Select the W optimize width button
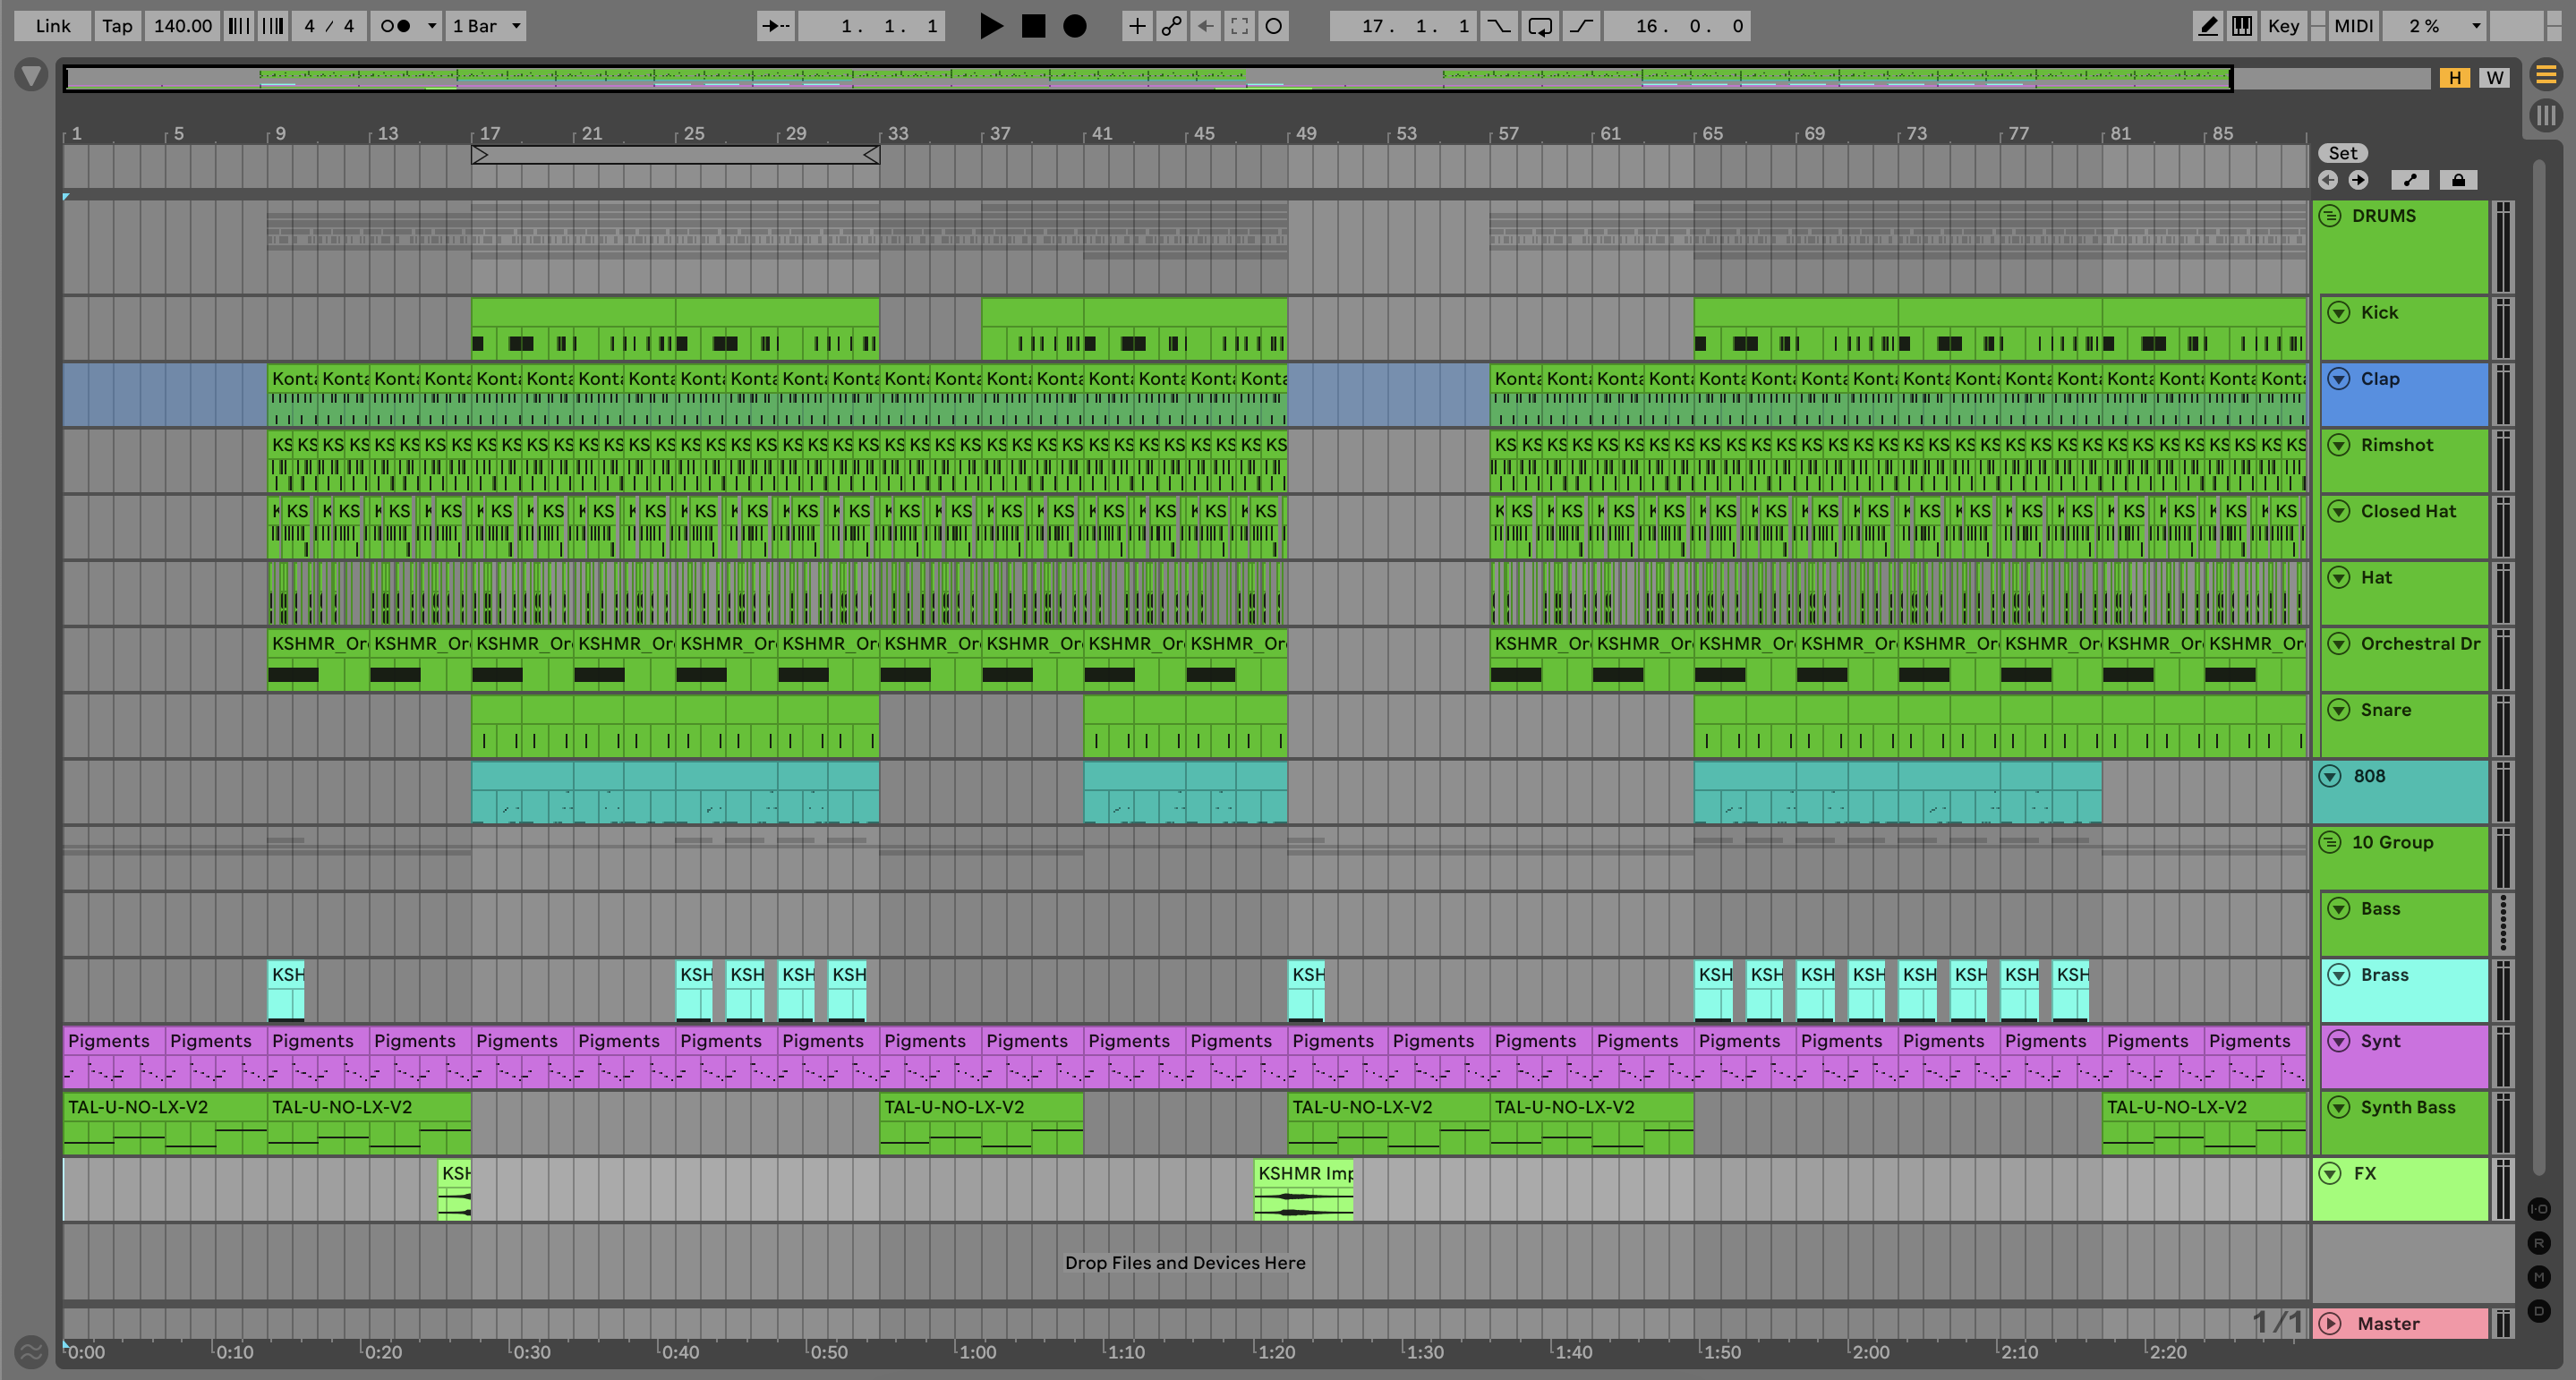The width and height of the screenshot is (2576, 1380). pyautogui.click(x=2495, y=78)
